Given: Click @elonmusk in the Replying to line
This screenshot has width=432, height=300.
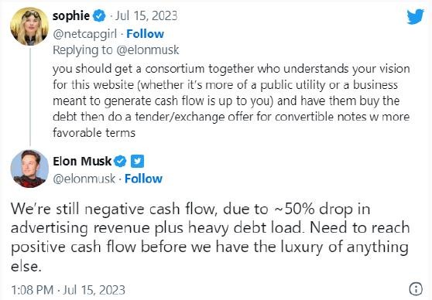Looking at the screenshot, I should click(148, 50).
